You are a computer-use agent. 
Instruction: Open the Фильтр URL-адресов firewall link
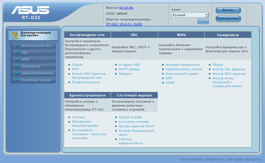(x=229, y=69)
